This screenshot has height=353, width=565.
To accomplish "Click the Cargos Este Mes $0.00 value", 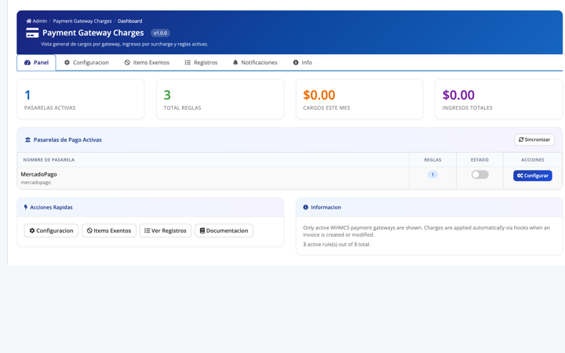I will tap(319, 95).
